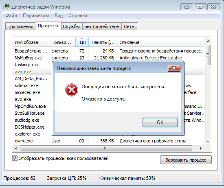Close the Невозможно завершить процесс dialog
The width and height of the screenshot is (224, 188).
[x=174, y=68]
